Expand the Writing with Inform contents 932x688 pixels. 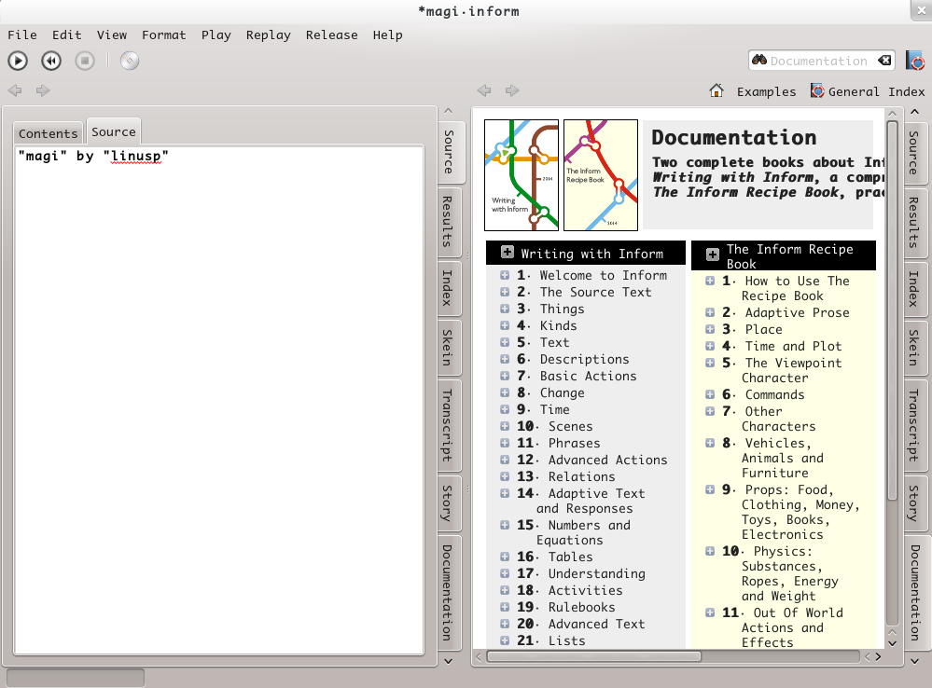click(507, 252)
